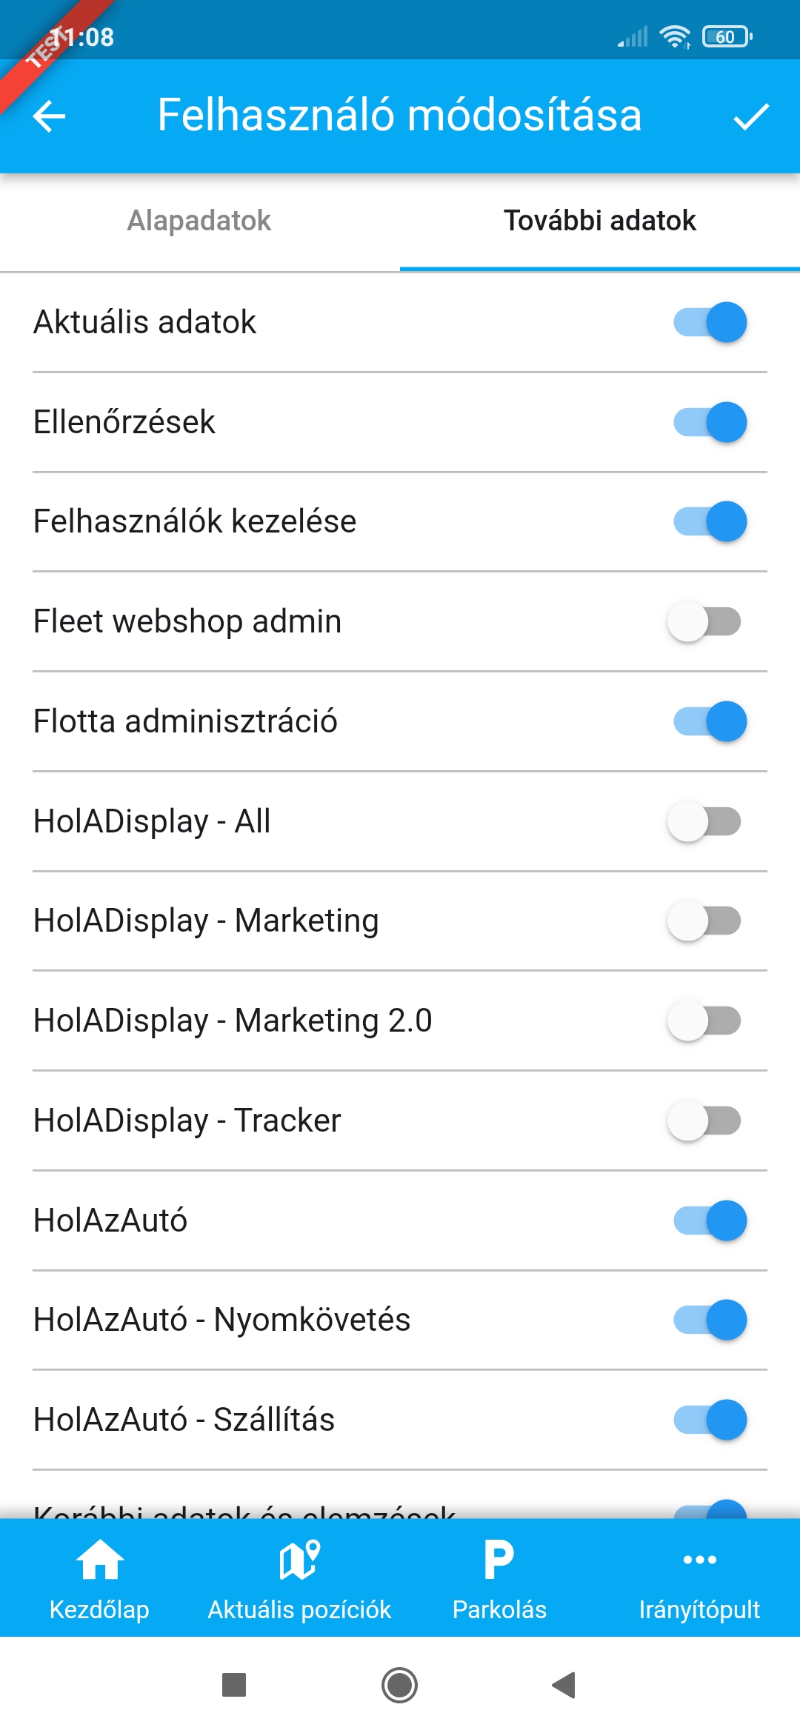Switch to the Alapadatok tab
Screen dimensions: 800x1733
click(199, 221)
